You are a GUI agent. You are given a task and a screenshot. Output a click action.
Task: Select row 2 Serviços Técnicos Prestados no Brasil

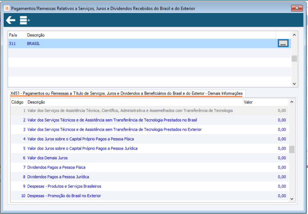coord(150,120)
